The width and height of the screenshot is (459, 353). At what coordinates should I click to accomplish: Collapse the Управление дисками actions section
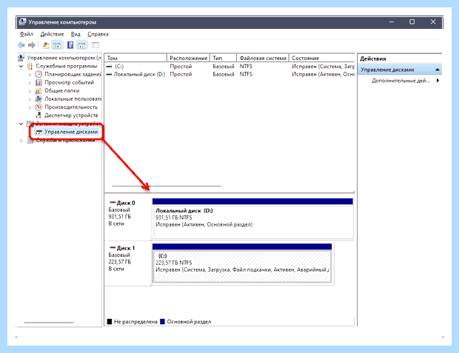coord(438,70)
